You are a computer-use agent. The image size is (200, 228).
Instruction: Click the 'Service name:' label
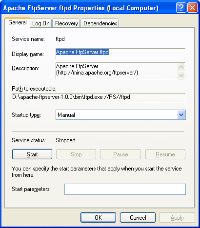pyautogui.click(x=28, y=39)
